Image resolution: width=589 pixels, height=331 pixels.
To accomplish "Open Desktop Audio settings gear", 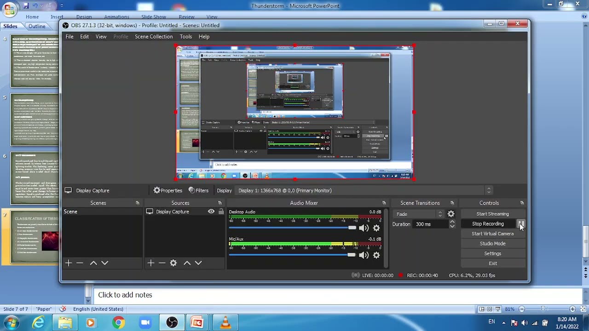I will [376, 228].
